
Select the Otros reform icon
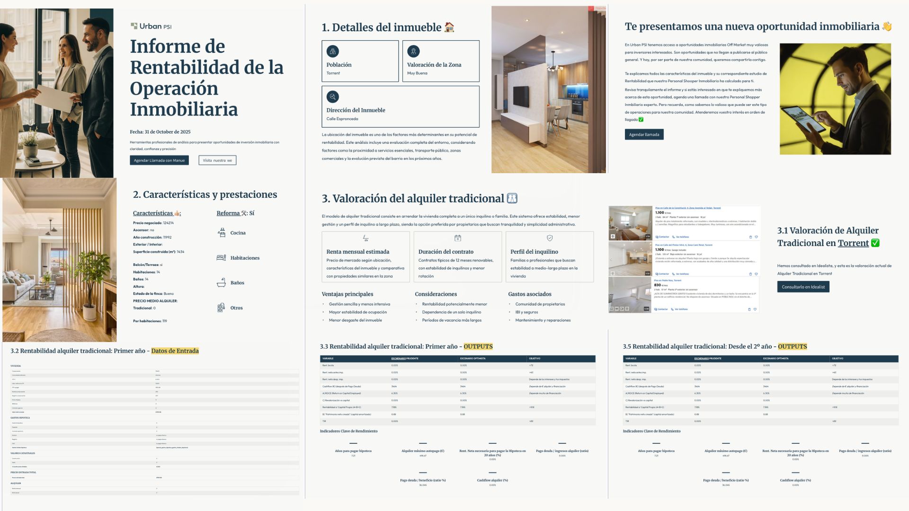(x=221, y=308)
